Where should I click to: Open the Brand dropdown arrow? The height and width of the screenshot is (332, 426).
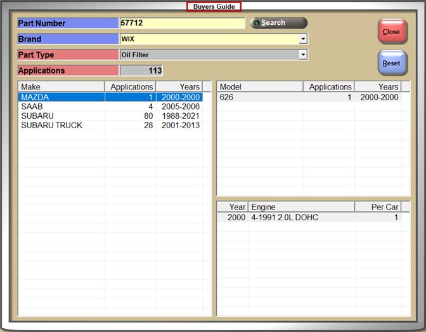303,39
